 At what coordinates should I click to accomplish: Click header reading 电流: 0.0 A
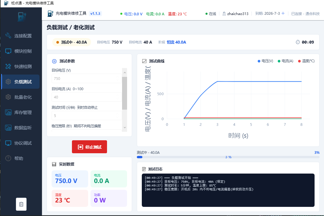click(x=155, y=14)
